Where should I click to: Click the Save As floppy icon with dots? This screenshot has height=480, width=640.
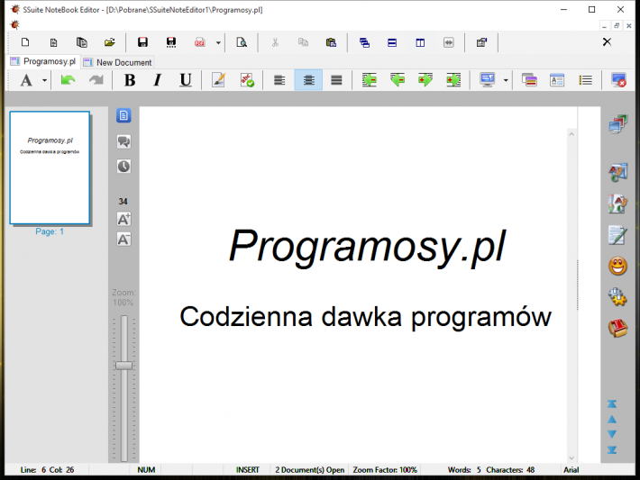click(171, 42)
